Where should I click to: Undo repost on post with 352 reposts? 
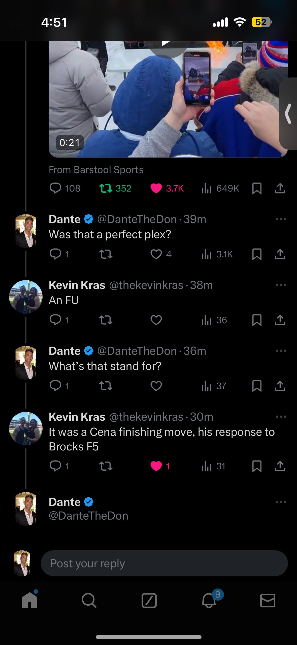pyautogui.click(x=106, y=188)
